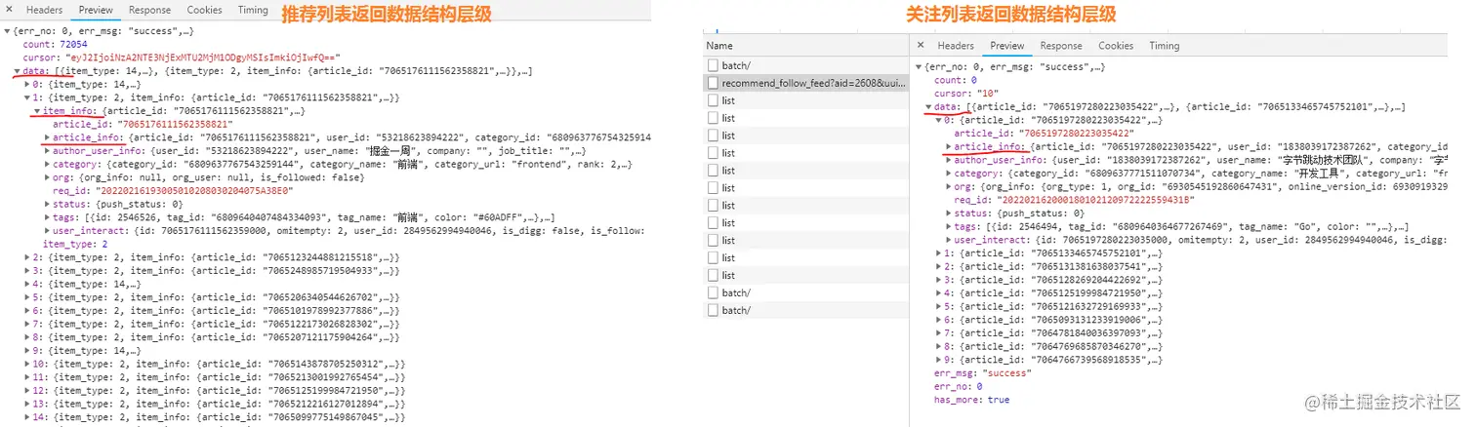Click count: 0 row in right panel

956,80
